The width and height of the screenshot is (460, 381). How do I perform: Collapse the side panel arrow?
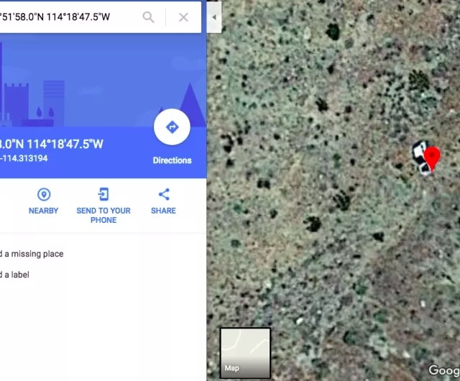click(214, 17)
